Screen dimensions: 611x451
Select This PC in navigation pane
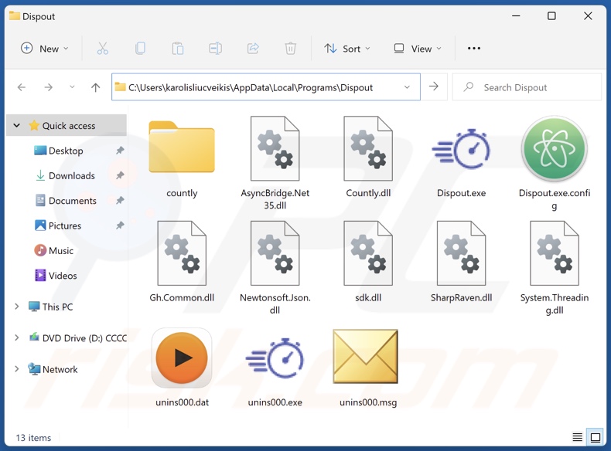tap(50, 307)
